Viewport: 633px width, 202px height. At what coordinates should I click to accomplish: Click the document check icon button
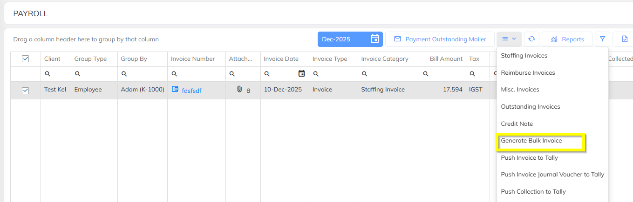(x=624, y=39)
